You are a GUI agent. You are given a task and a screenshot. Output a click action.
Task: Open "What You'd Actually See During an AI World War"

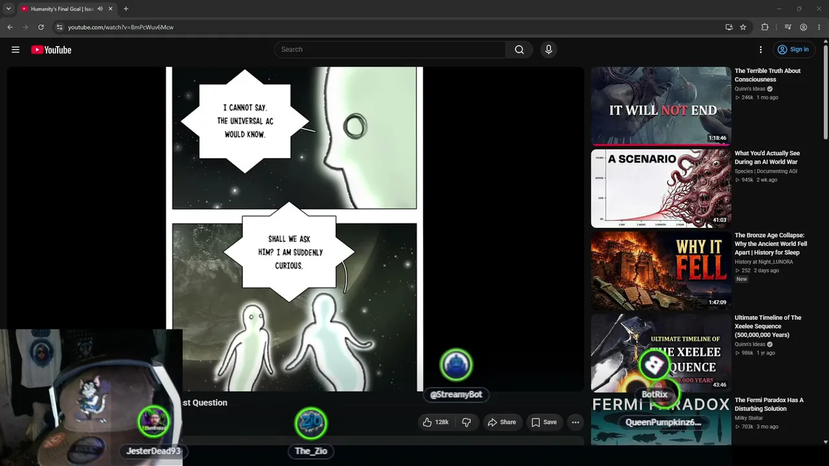click(x=767, y=158)
